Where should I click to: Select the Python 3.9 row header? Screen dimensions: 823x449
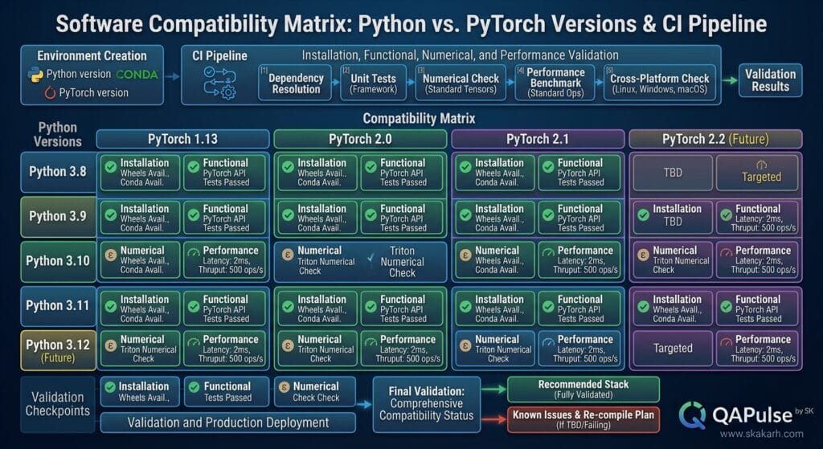(x=58, y=217)
